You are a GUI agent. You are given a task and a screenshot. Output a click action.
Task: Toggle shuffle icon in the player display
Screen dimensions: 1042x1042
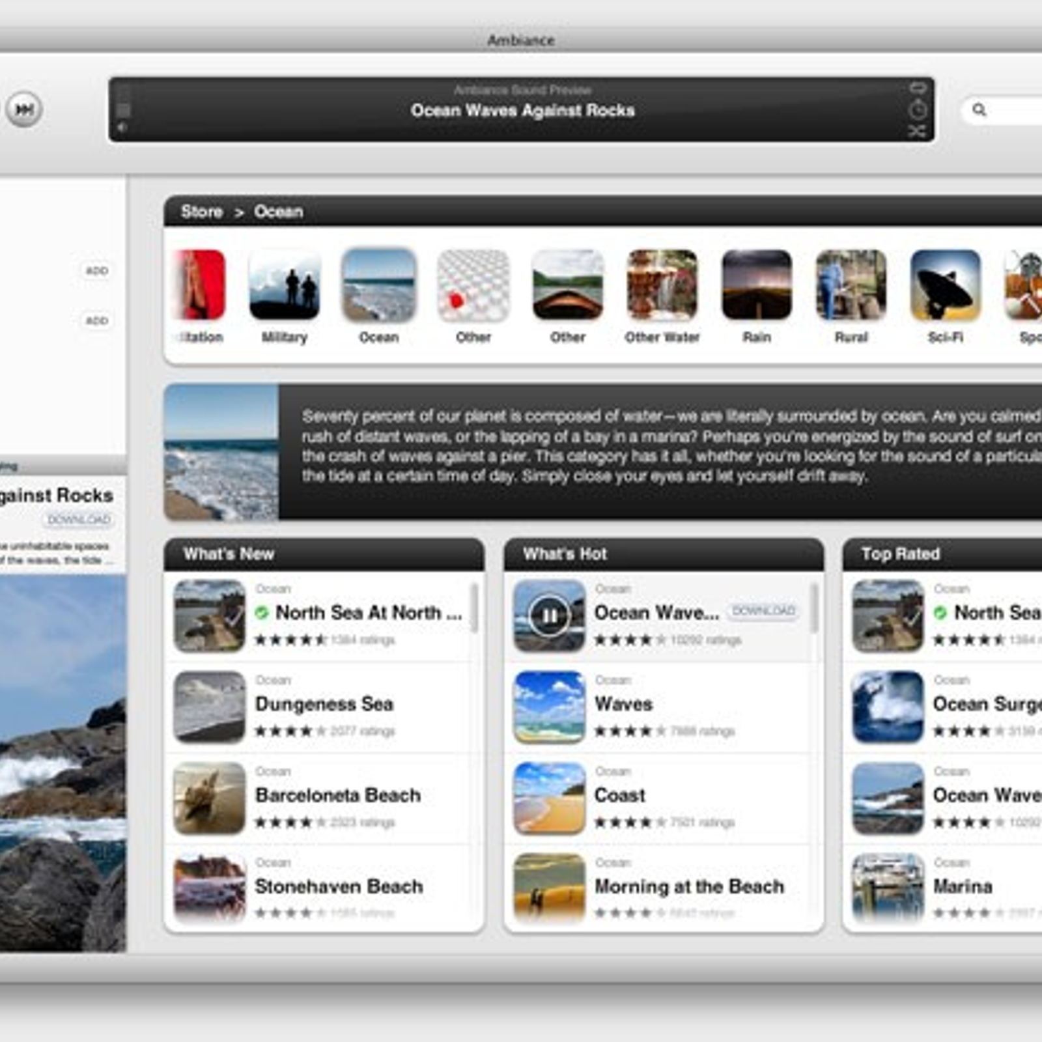(x=917, y=132)
